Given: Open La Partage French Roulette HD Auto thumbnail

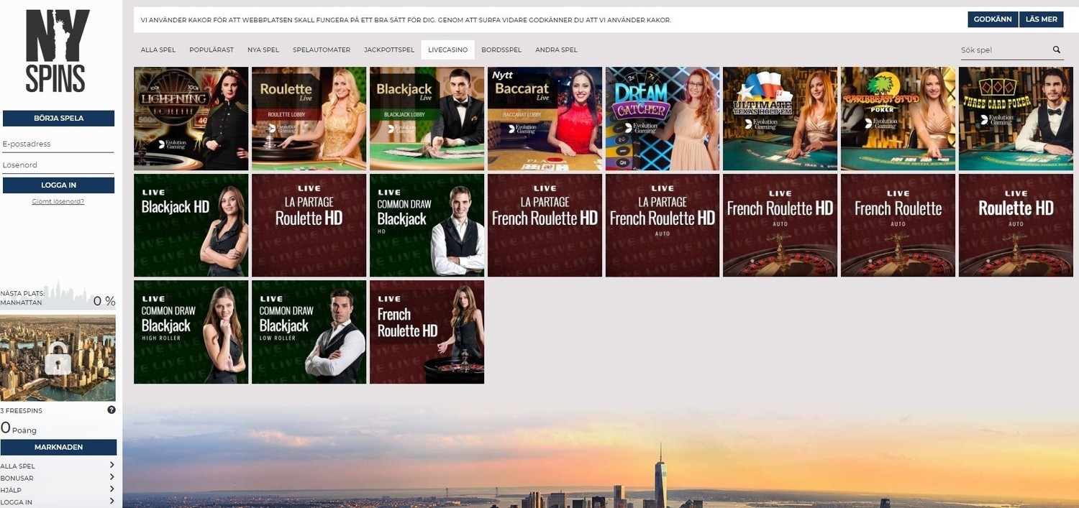Looking at the screenshot, I should coord(663,226).
